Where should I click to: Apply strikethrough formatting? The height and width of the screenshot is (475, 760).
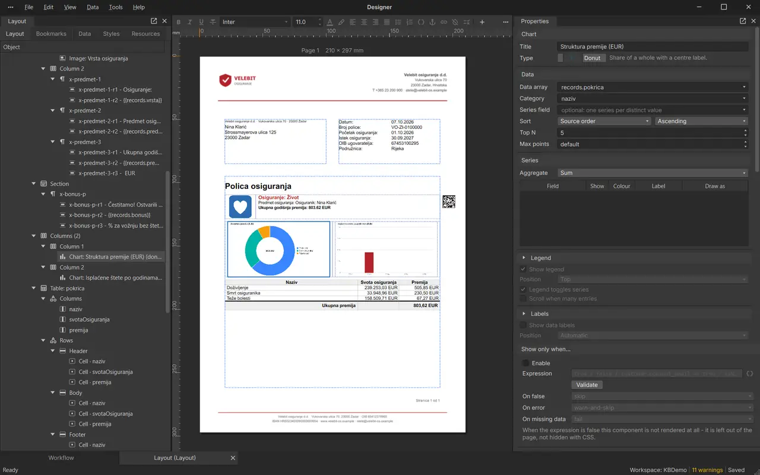tap(213, 22)
